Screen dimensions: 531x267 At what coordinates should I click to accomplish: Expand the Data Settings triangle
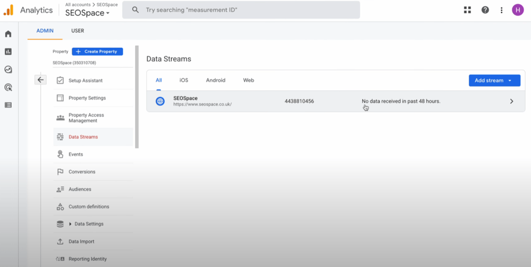pyautogui.click(x=71, y=224)
